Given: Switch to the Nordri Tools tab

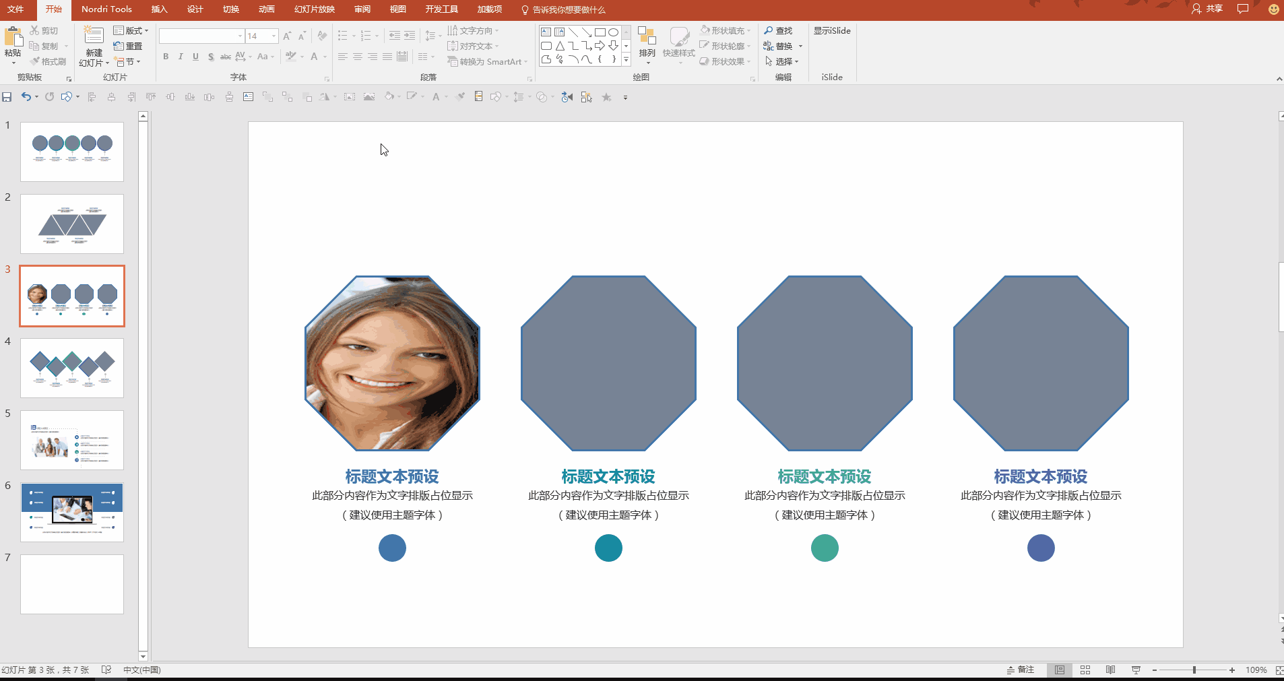Looking at the screenshot, I should [x=106, y=9].
